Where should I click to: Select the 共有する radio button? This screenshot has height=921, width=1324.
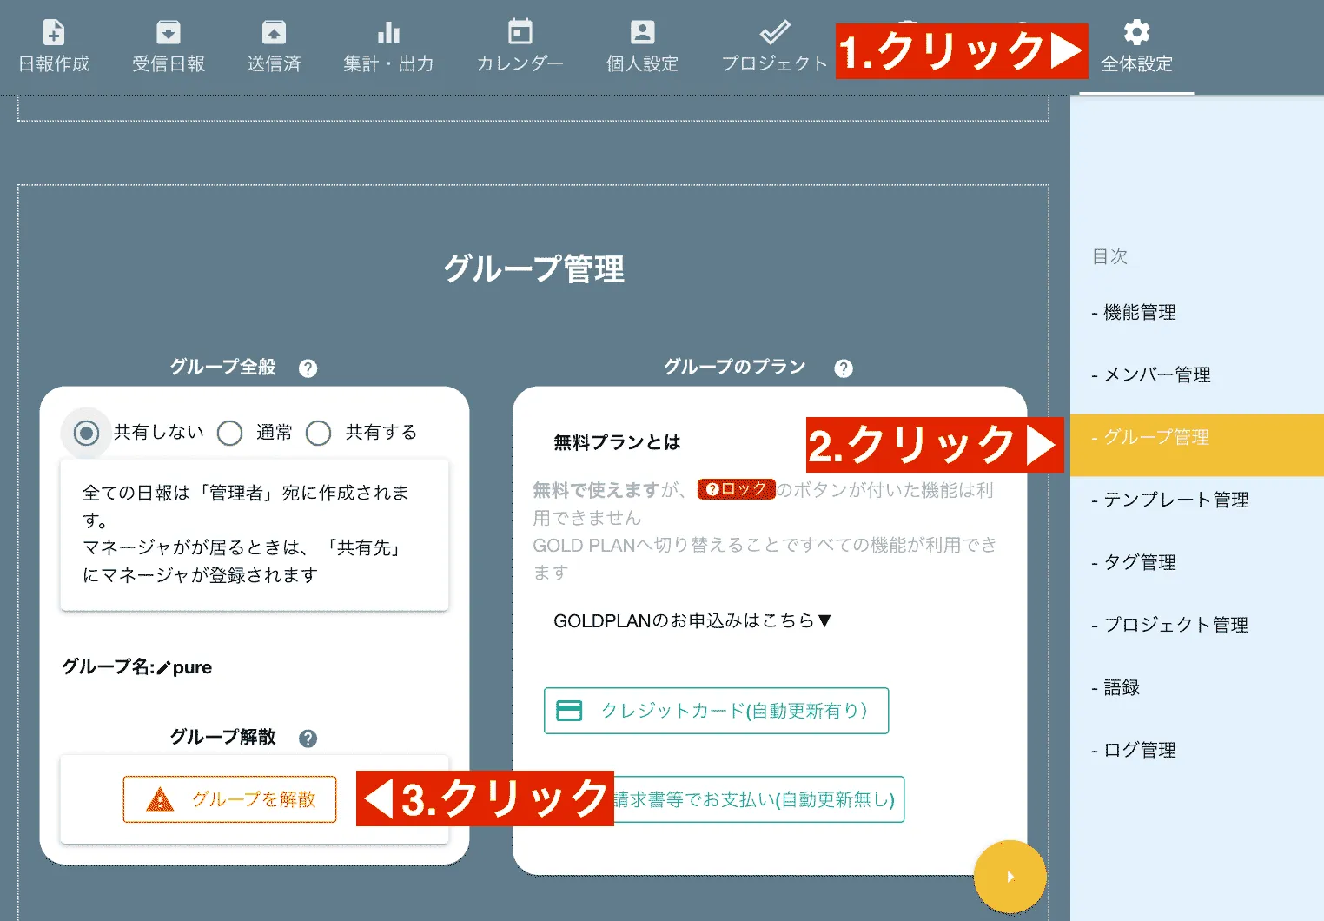318,432
